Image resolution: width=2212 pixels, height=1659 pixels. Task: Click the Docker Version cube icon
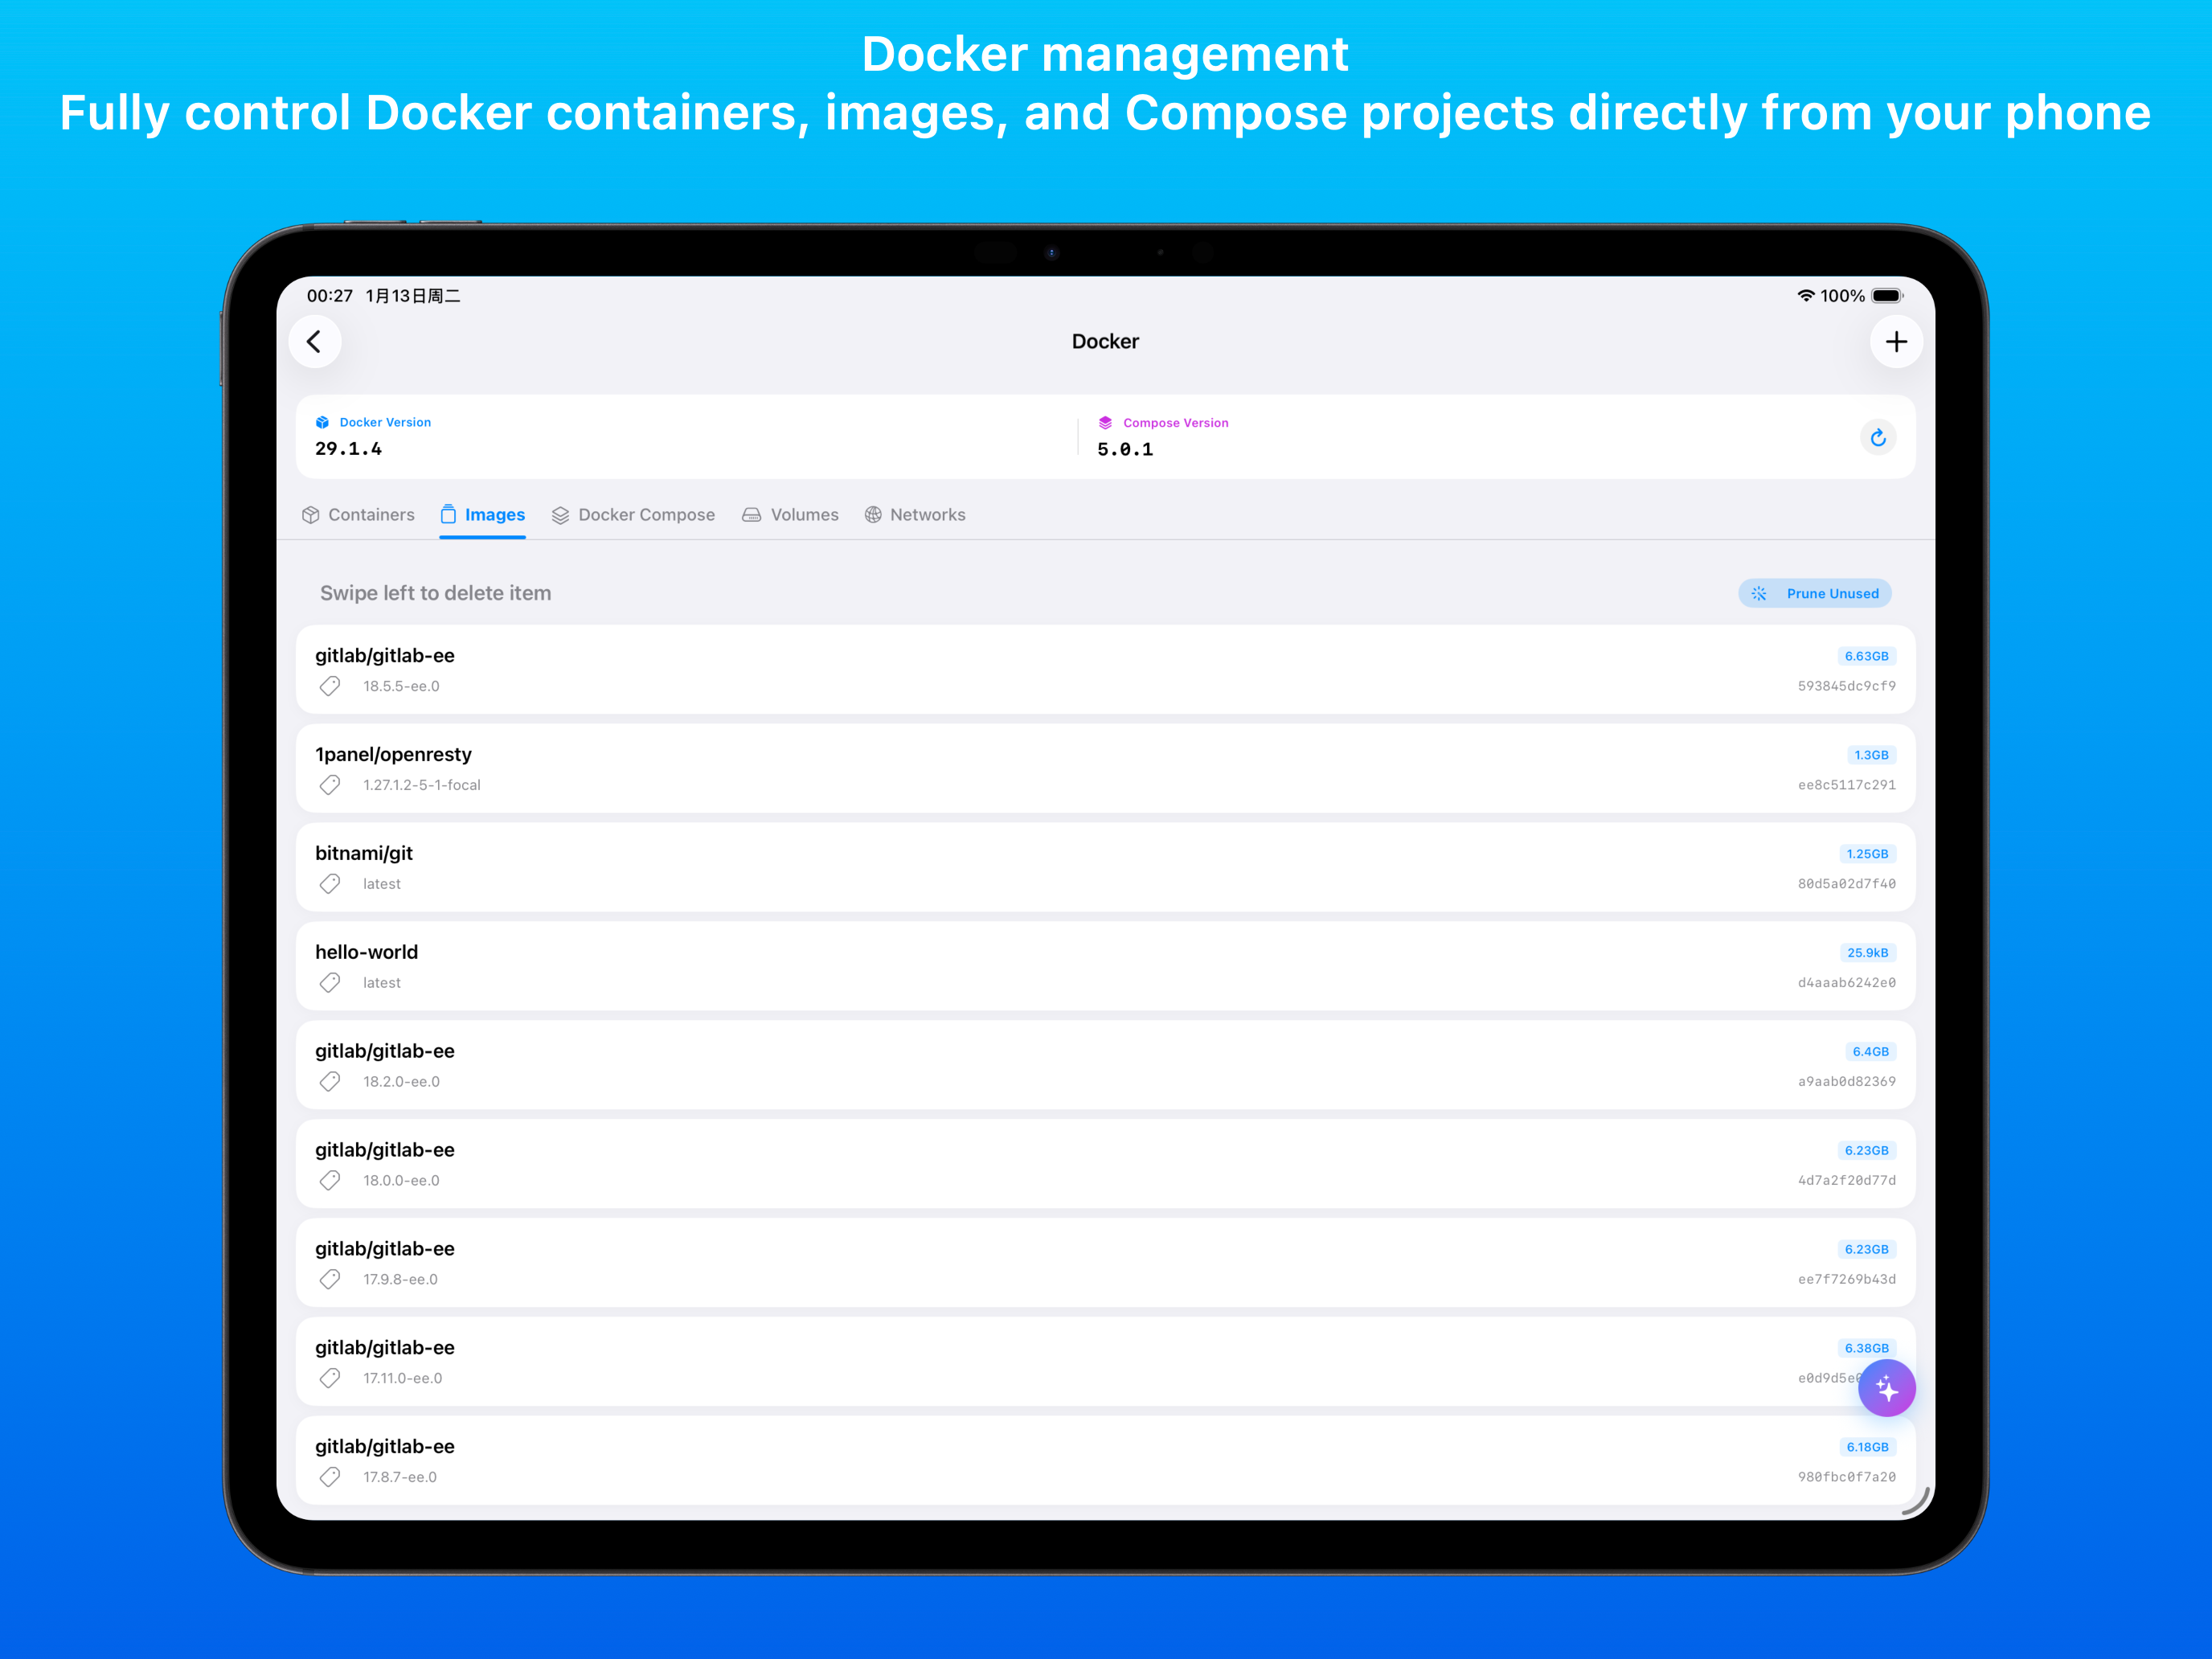click(x=322, y=423)
